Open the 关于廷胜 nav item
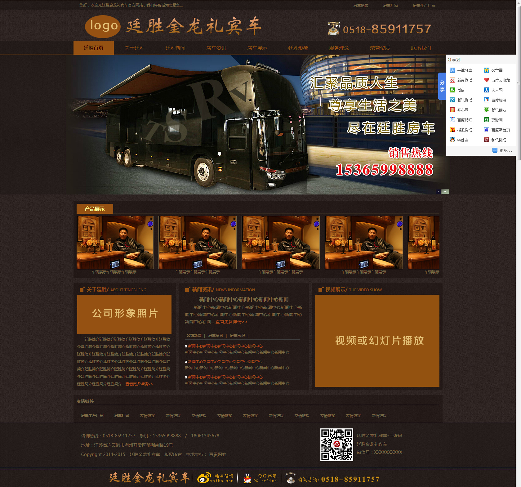521x487 pixels. [x=134, y=48]
